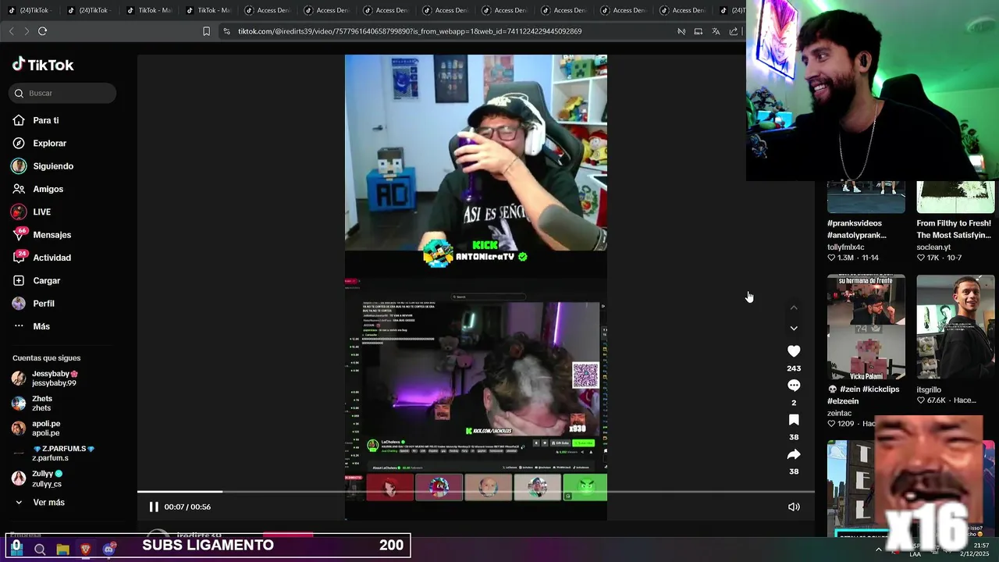
Task: Open the Vicku Palami video thumbnail
Action: [866, 326]
